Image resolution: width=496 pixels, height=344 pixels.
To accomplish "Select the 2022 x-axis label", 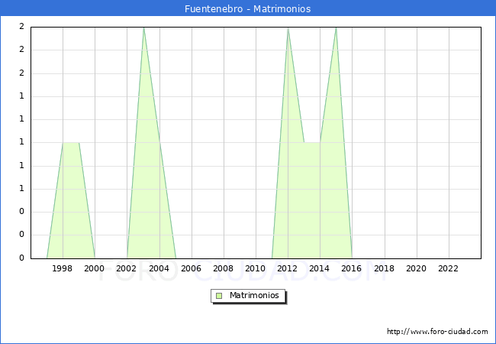I will 448,268.
